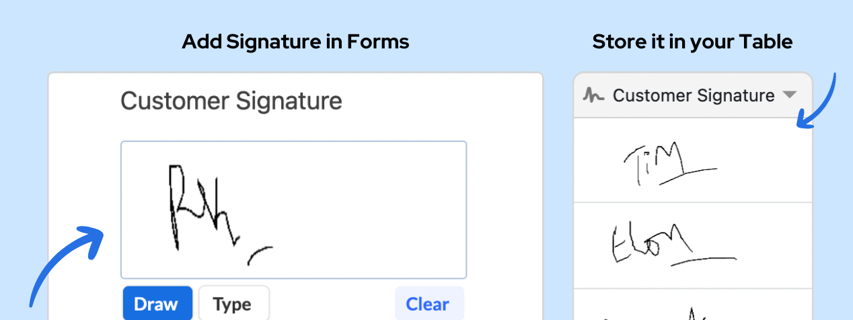This screenshot has width=853, height=320.
Task: Select the Tim signature cell
Action: [693, 161]
